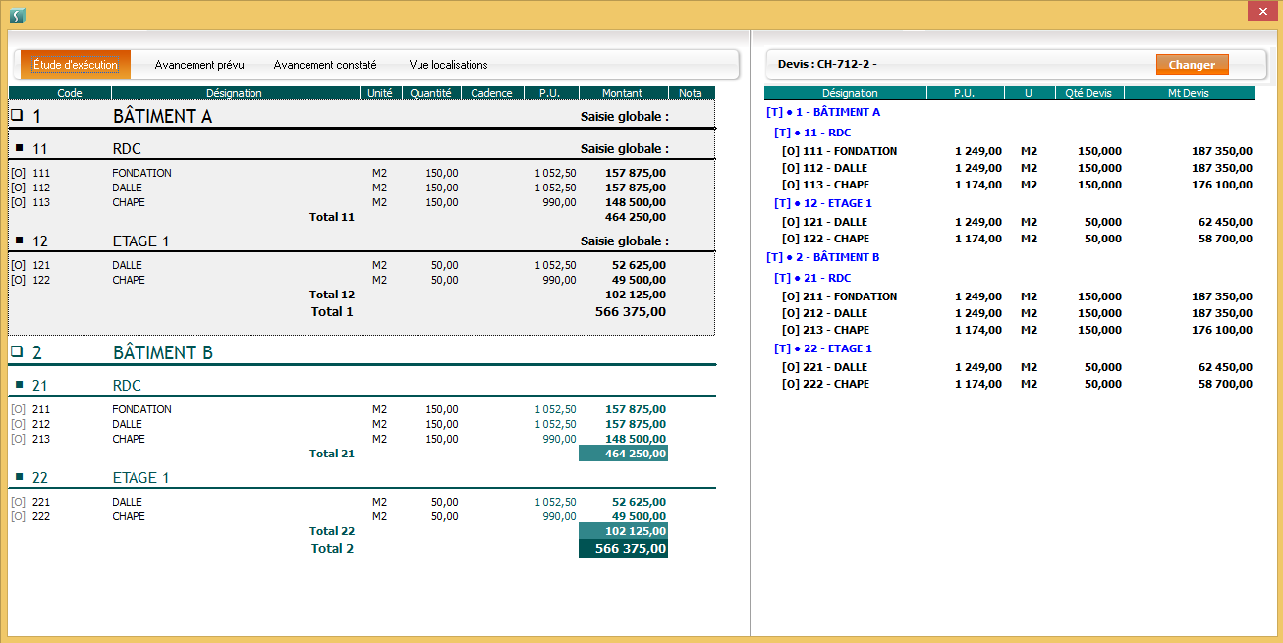1283x643 pixels.
Task: Select [T] 21 - RDC in Devis tree
Action: [812, 278]
